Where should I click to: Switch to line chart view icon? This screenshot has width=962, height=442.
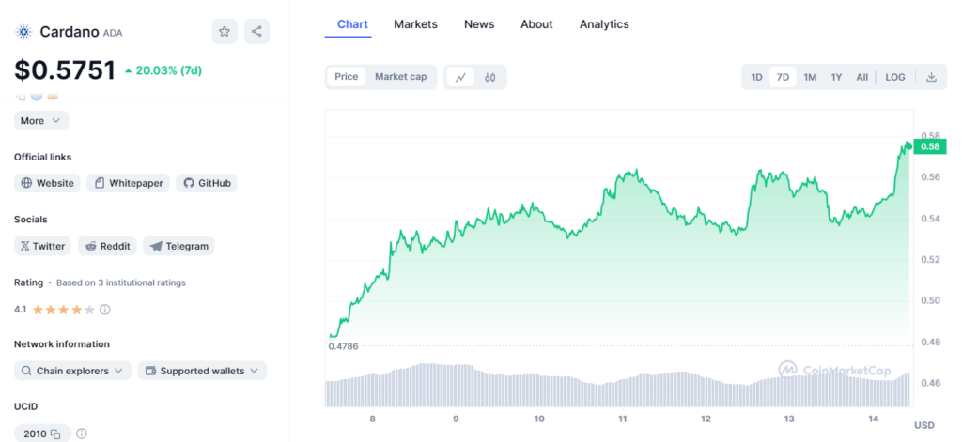point(460,77)
